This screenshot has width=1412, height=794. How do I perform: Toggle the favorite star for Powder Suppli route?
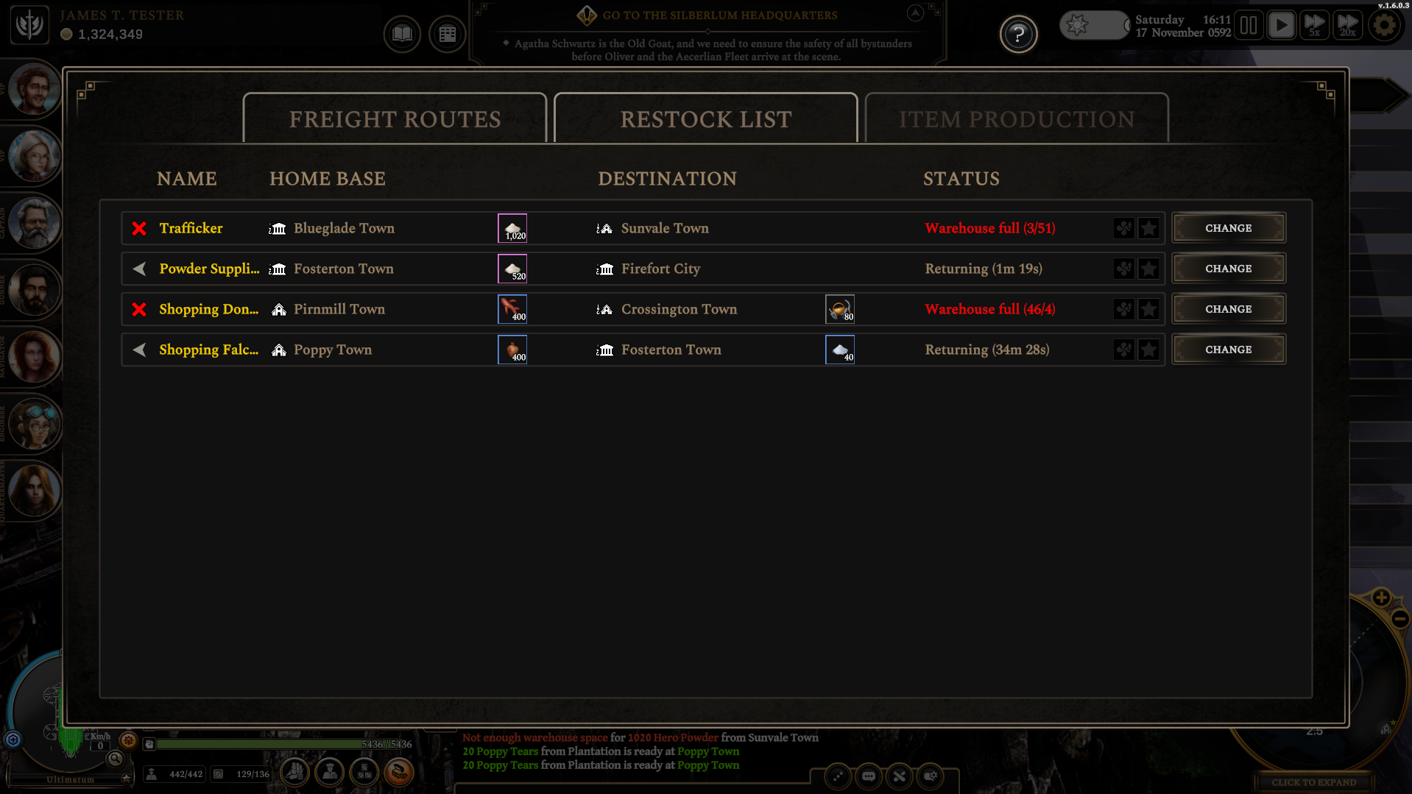1148,269
